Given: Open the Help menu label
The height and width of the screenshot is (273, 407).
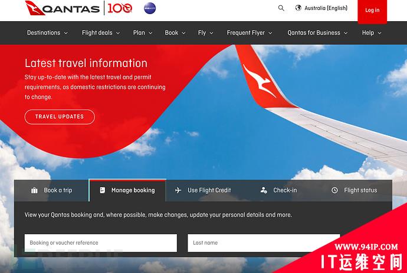Looking at the screenshot, I should [368, 32].
